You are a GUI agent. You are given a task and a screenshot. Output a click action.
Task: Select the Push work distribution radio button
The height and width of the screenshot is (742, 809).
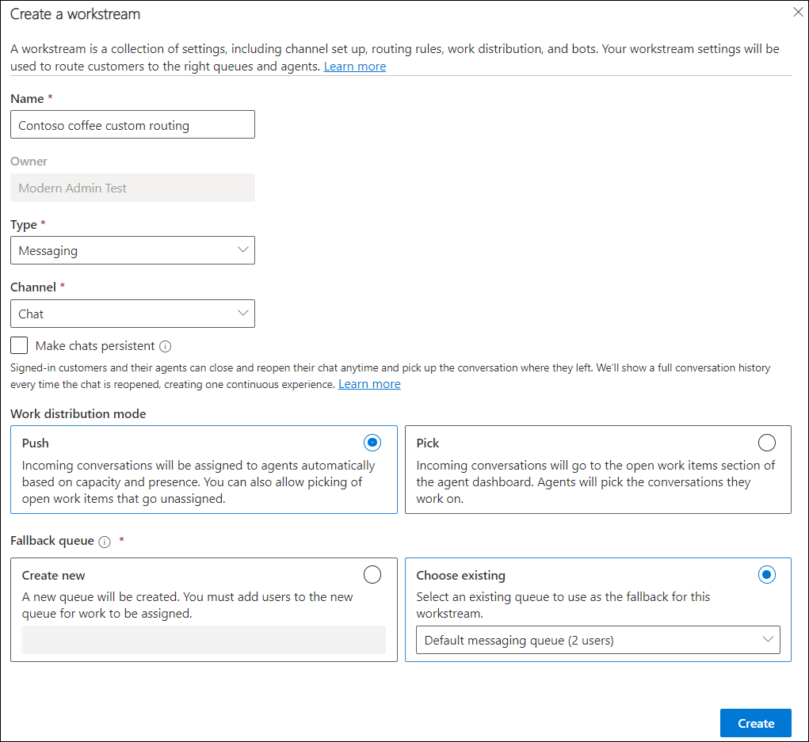click(x=372, y=443)
